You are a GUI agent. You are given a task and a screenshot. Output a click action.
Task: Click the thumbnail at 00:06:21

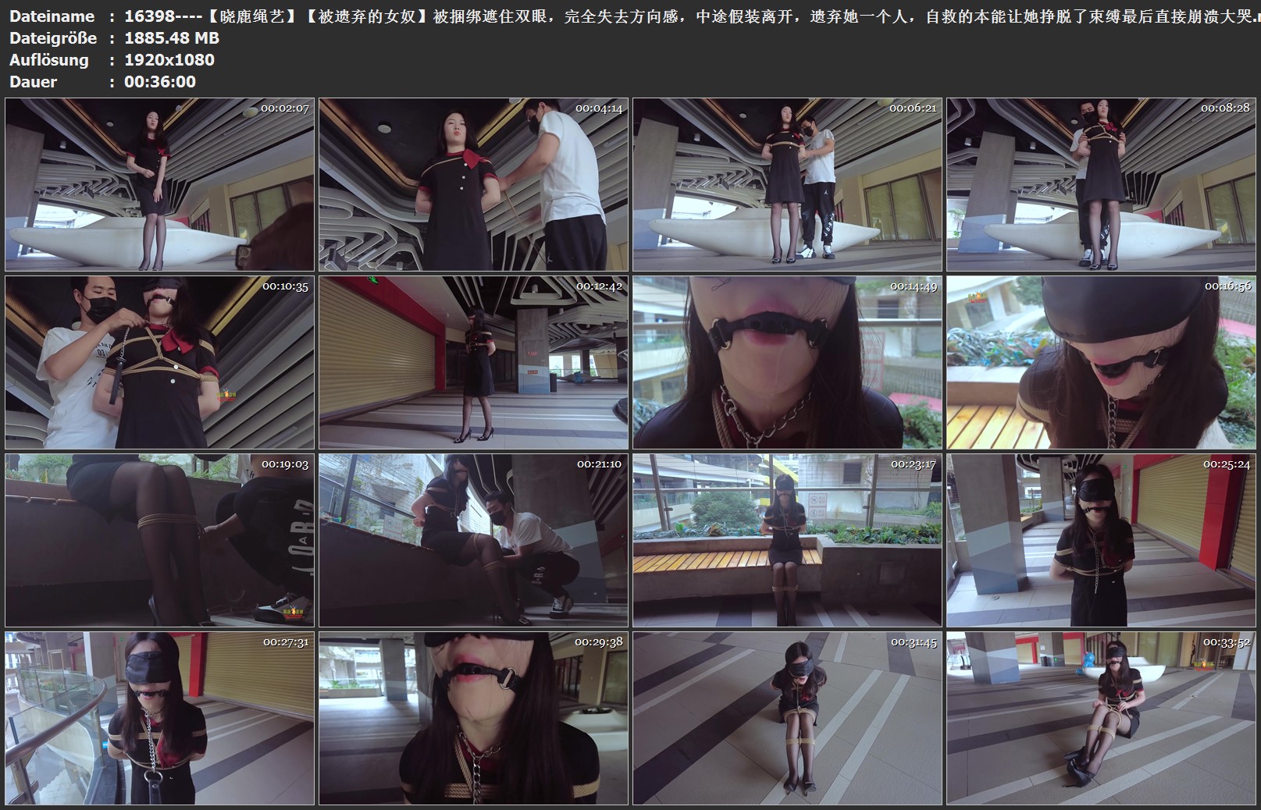[787, 184]
